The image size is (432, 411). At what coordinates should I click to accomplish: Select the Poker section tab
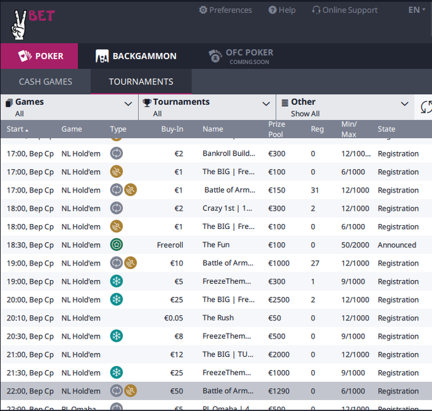(x=39, y=56)
